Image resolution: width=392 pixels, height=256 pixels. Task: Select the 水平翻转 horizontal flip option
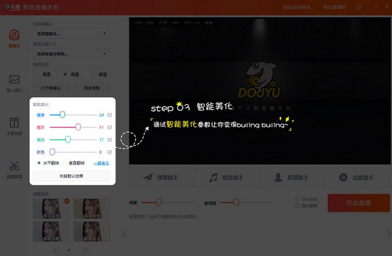point(48,163)
